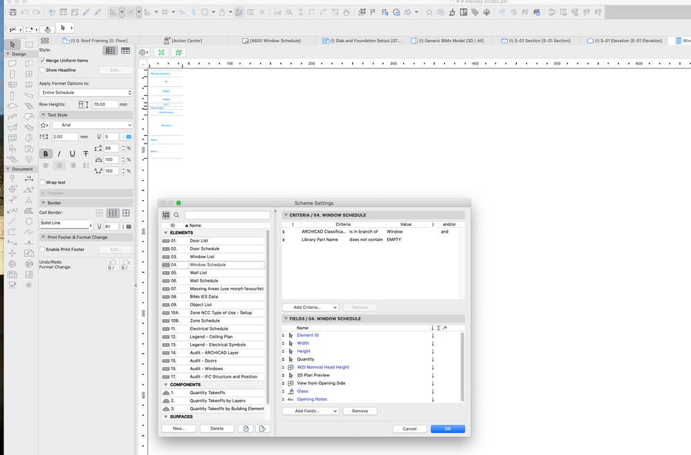The image size is (691, 455).
Task: Click the Underline text style button
Action: (73, 154)
